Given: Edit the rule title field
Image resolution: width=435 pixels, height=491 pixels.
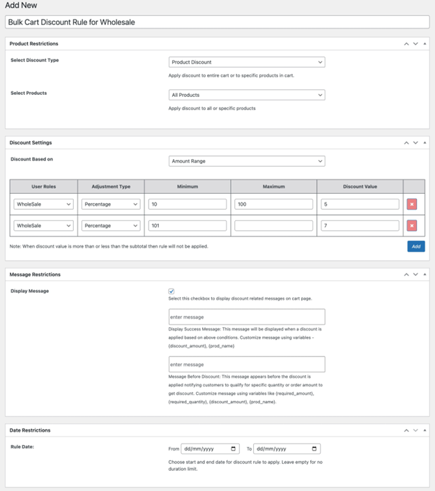Looking at the screenshot, I should (217, 22).
